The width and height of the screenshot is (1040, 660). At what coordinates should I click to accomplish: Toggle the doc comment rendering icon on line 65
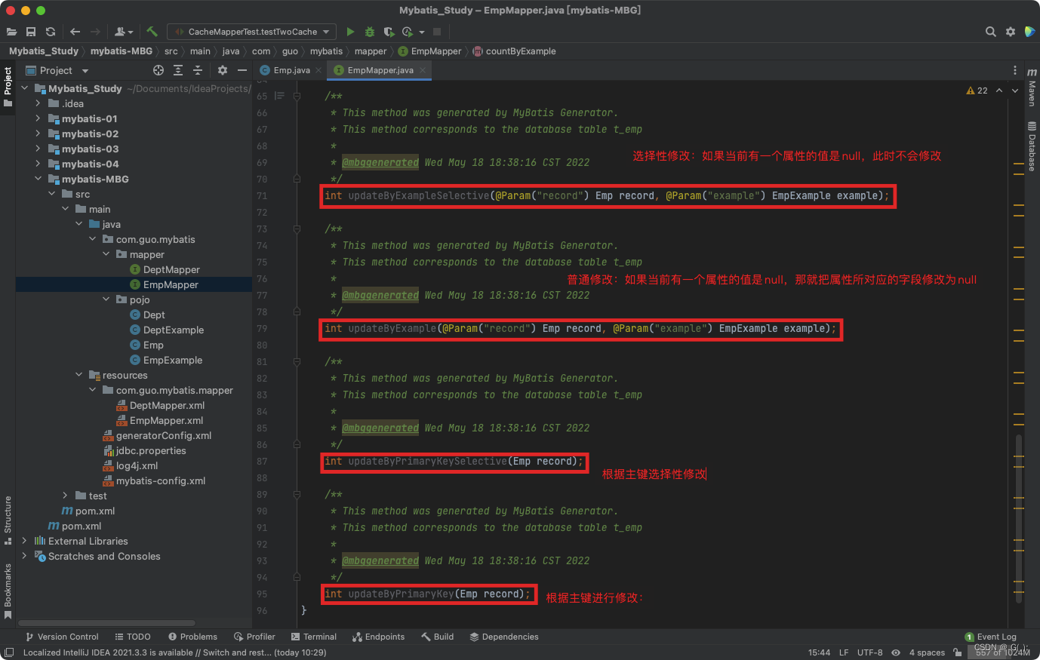[x=280, y=96]
